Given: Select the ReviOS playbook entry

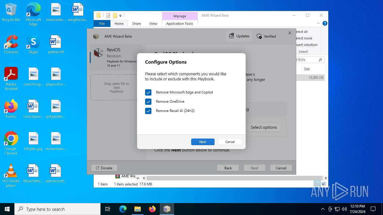Looking at the screenshot, I should tap(116, 57).
